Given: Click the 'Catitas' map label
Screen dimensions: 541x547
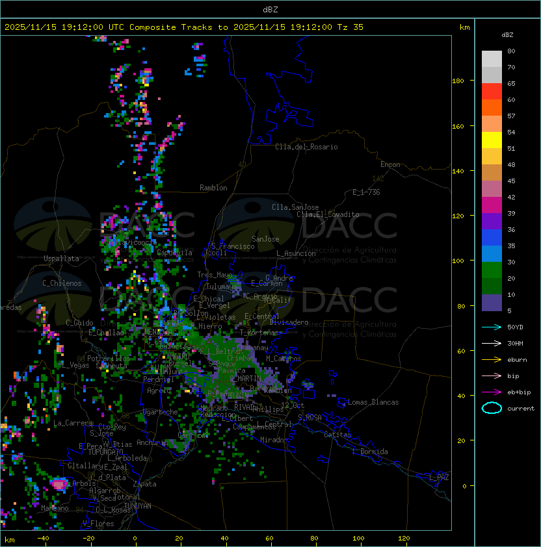Looking at the screenshot, I should click(337, 435).
